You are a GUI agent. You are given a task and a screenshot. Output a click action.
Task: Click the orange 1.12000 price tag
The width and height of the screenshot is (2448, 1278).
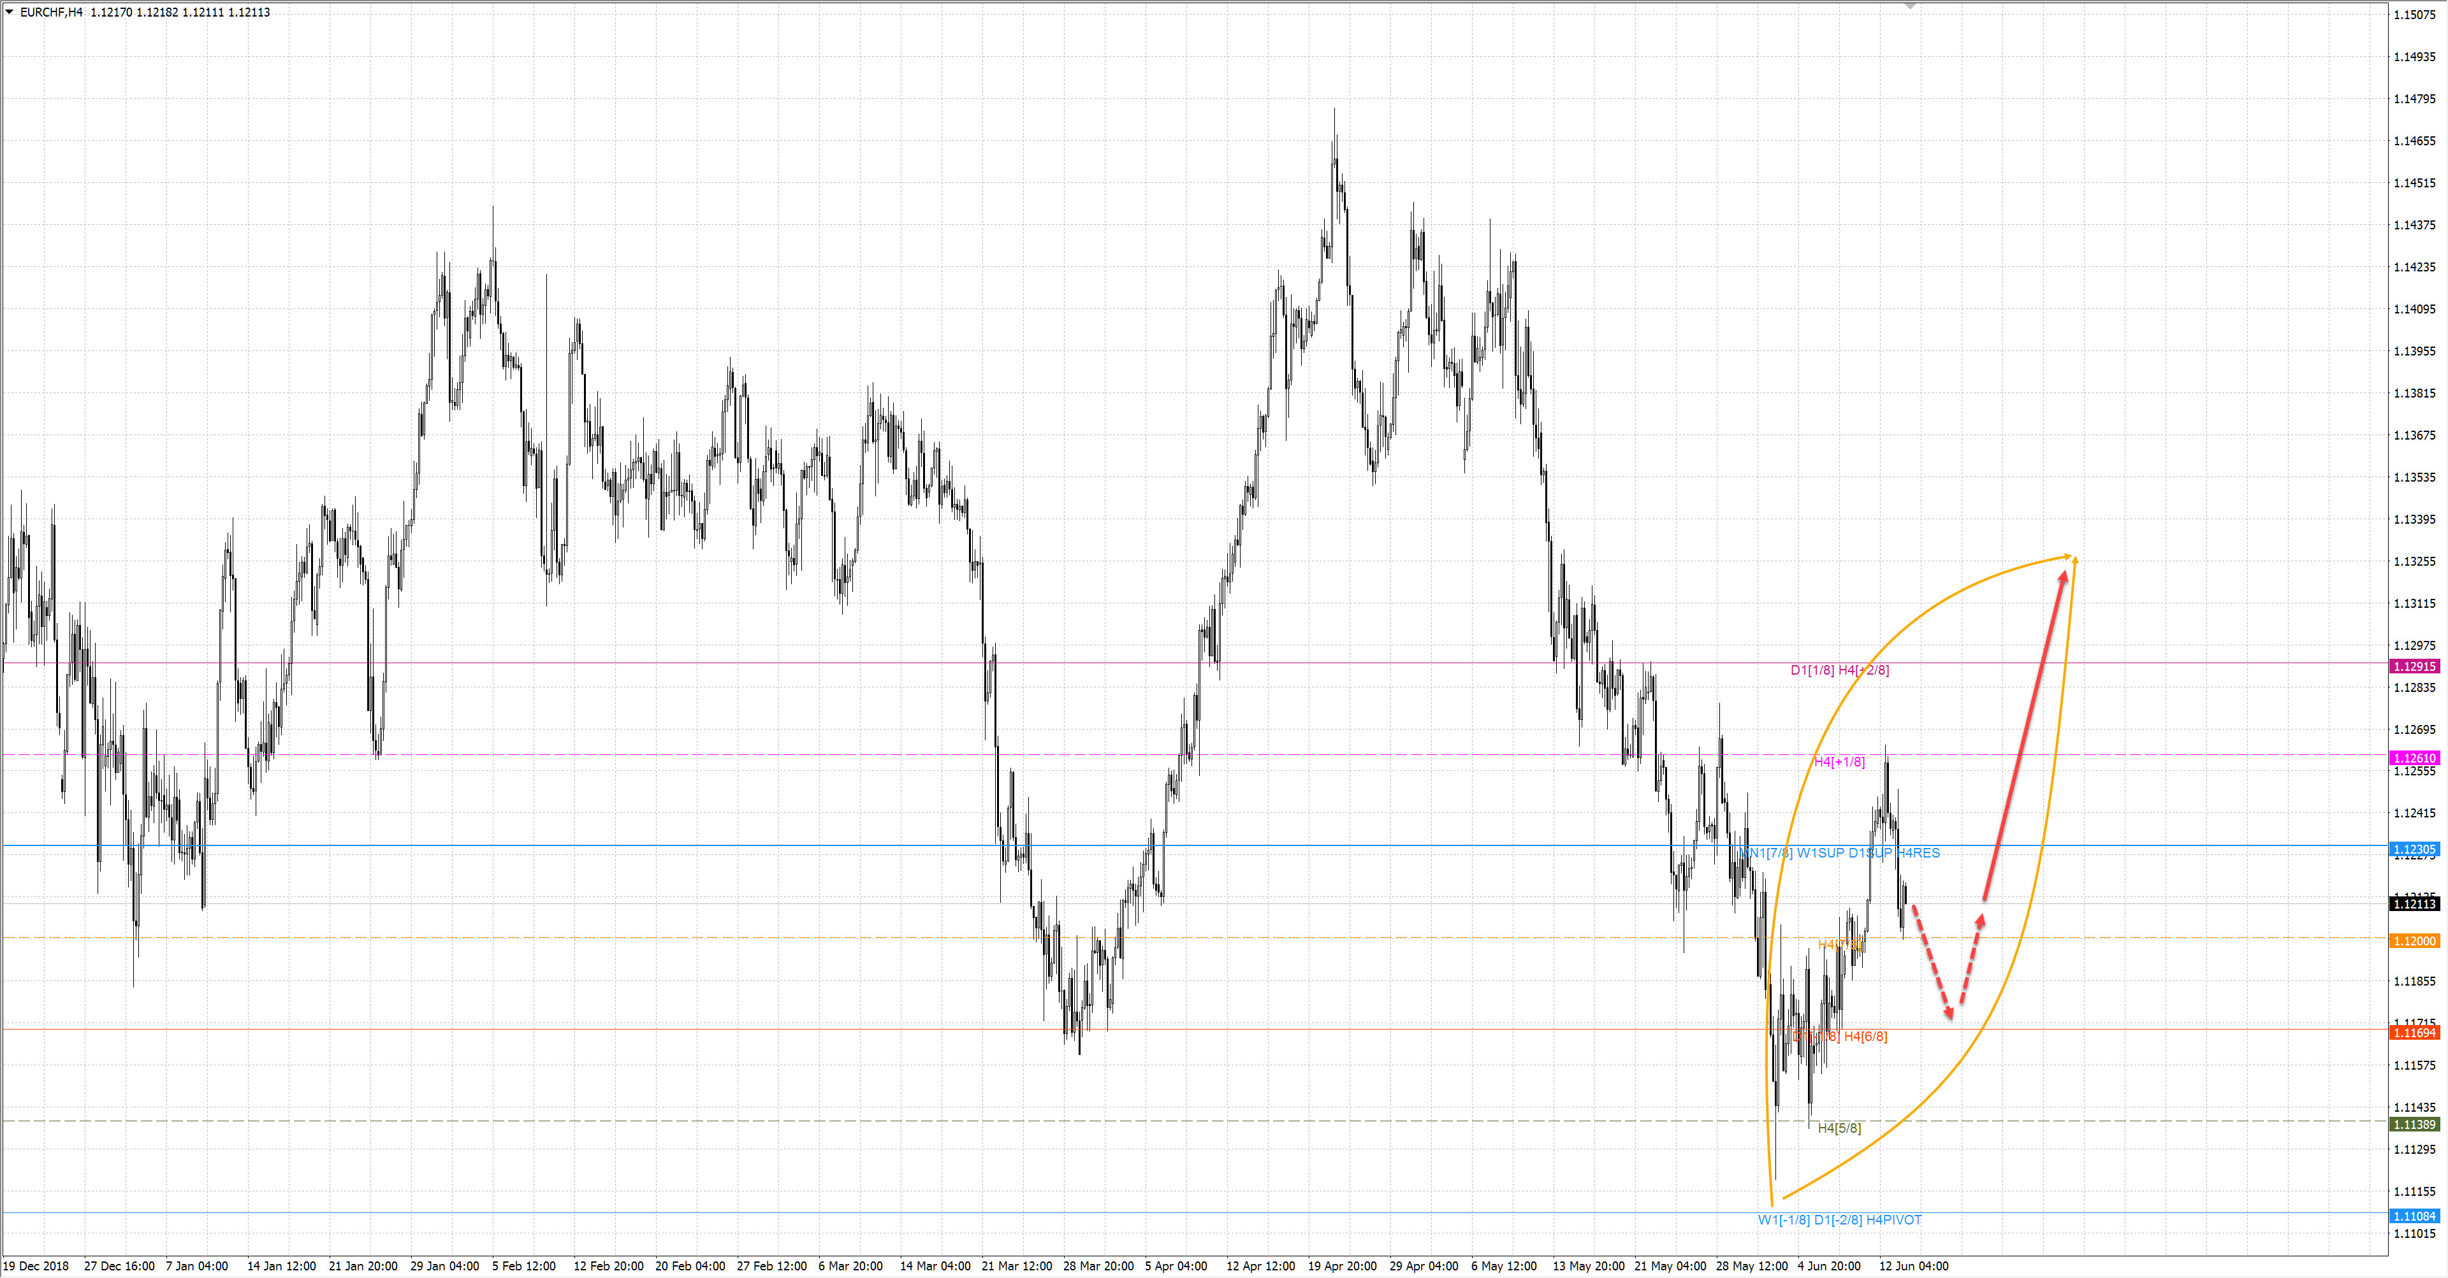[2414, 941]
